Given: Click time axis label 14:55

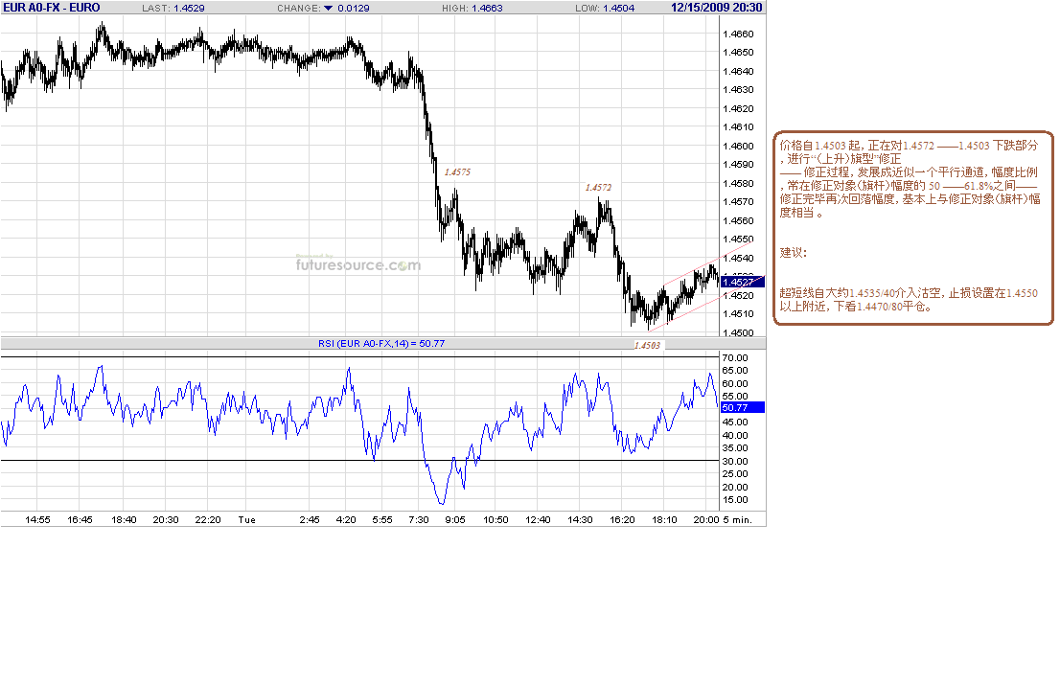Looking at the screenshot, I should point(38,519).
